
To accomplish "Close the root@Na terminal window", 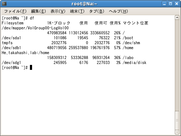I will pos(177,4).
